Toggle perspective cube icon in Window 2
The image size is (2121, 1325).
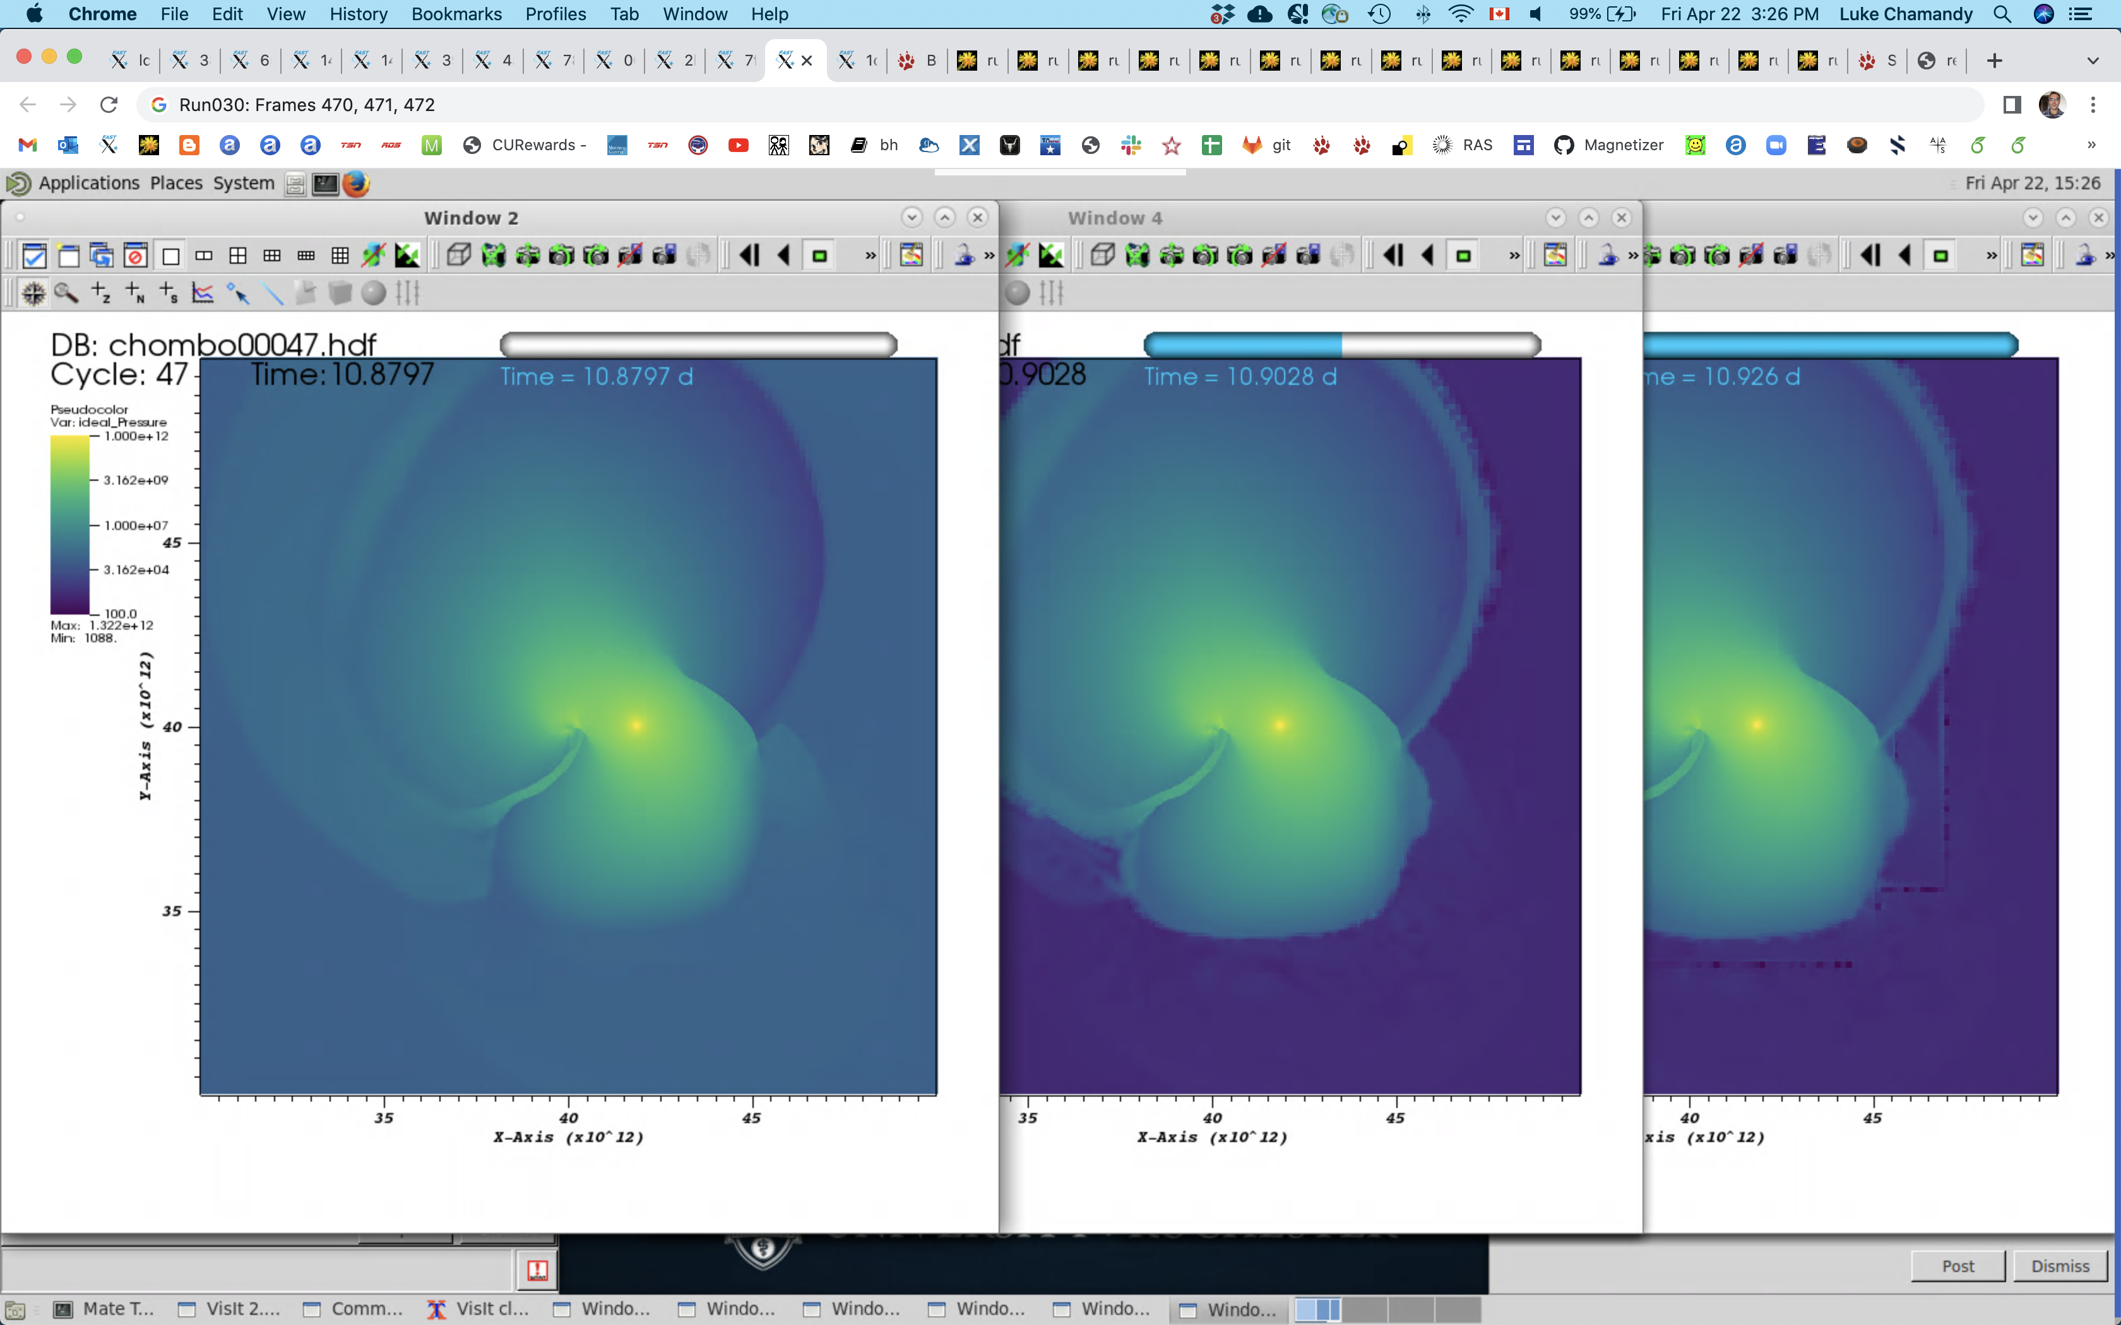[x=458, y=256]
